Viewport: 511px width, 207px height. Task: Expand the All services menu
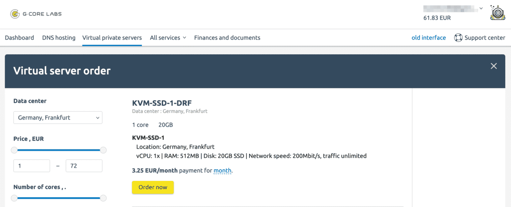(168, 38)
